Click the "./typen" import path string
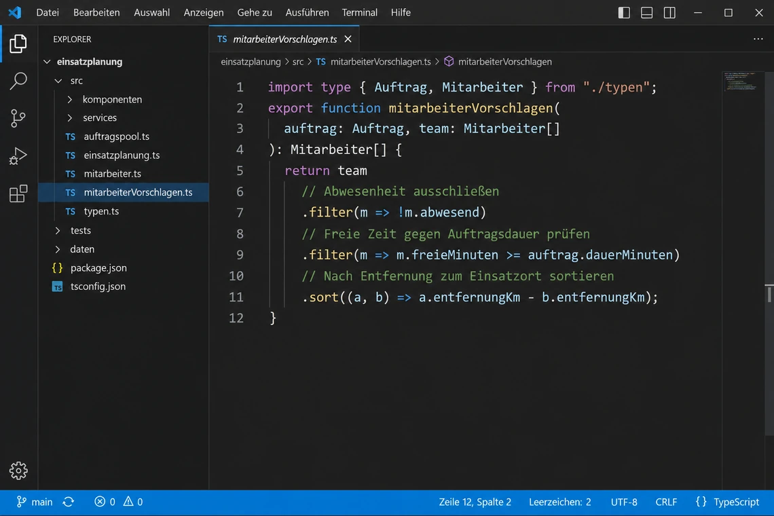The height and width of the screenshot is (516, 774). 616,88
